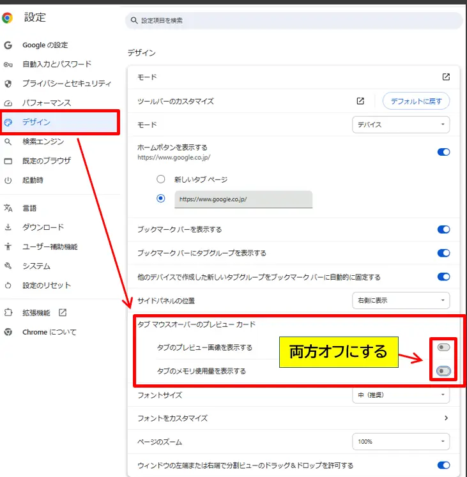
Task: Select デザイン in the sidebar
Action: point(60,123)
